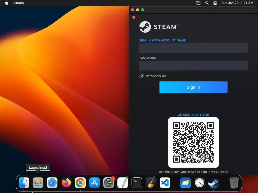The height and width of the screenshot is (193, 258).
Task: Open TextEdit from the dock
Action: pos(123,183)
